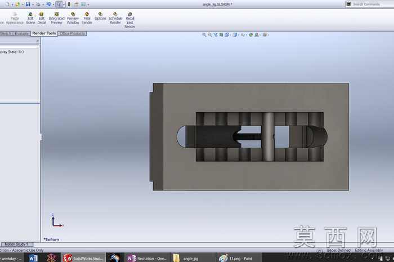The width and height of the screenshot is (394, 262).
Task: Open Microsoft Word from the taskbar
Action: click(x=33, y=258)
